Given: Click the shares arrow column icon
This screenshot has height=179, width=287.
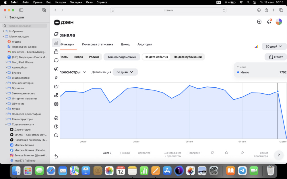Looking at the screenshot, I should (x=242, y=153).
